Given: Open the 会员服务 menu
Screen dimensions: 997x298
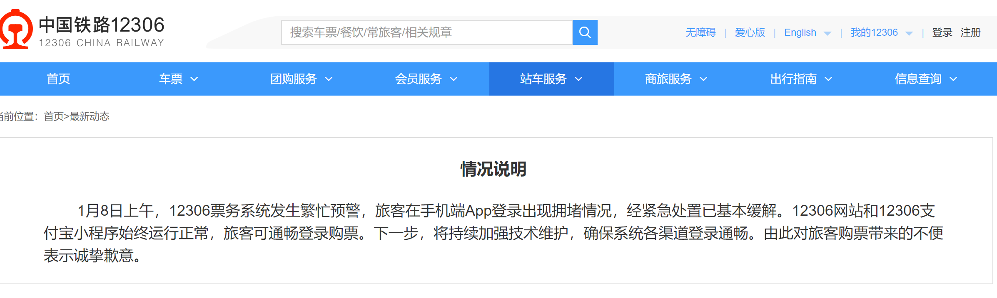Looking at the screenshot, I should pos(419,79).
